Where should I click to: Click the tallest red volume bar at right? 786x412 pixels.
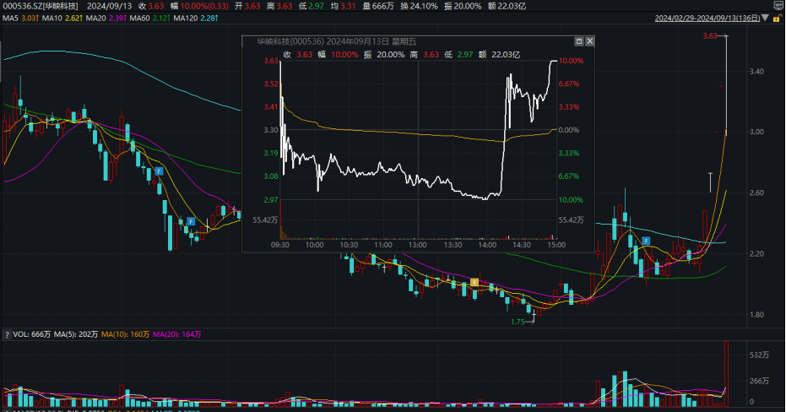coord(726,370)
